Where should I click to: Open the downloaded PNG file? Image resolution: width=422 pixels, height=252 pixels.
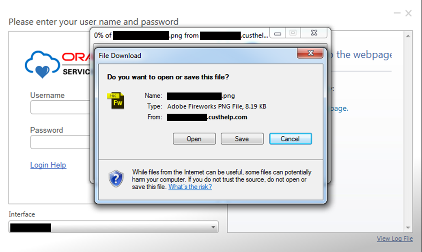pyautogui.click(x=194, y=139)
